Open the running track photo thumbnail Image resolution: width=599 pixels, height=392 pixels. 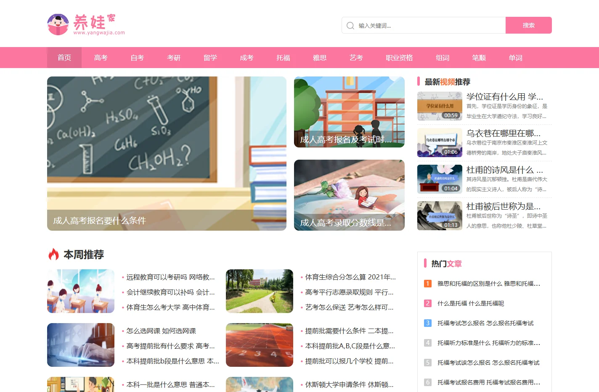tap(260, 345)
